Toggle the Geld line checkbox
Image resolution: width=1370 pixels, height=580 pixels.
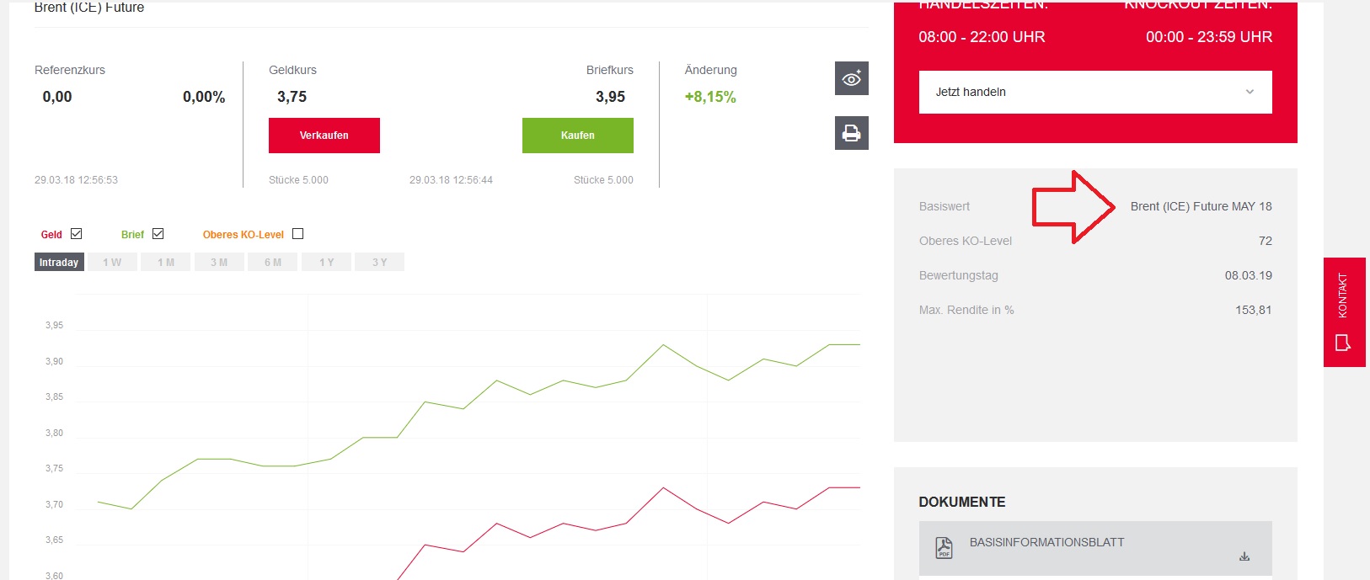(77, 234)
